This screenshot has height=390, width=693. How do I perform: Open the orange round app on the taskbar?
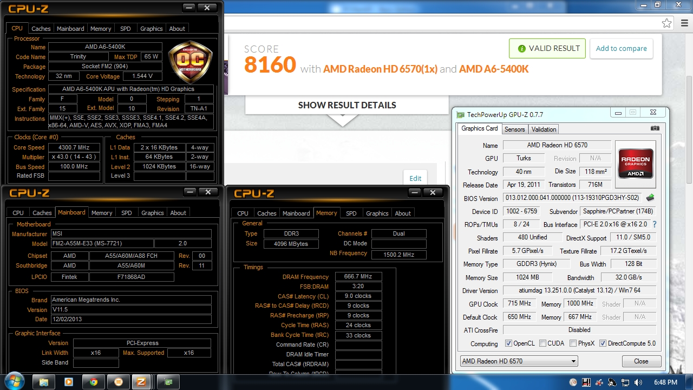tap(119, 382)
